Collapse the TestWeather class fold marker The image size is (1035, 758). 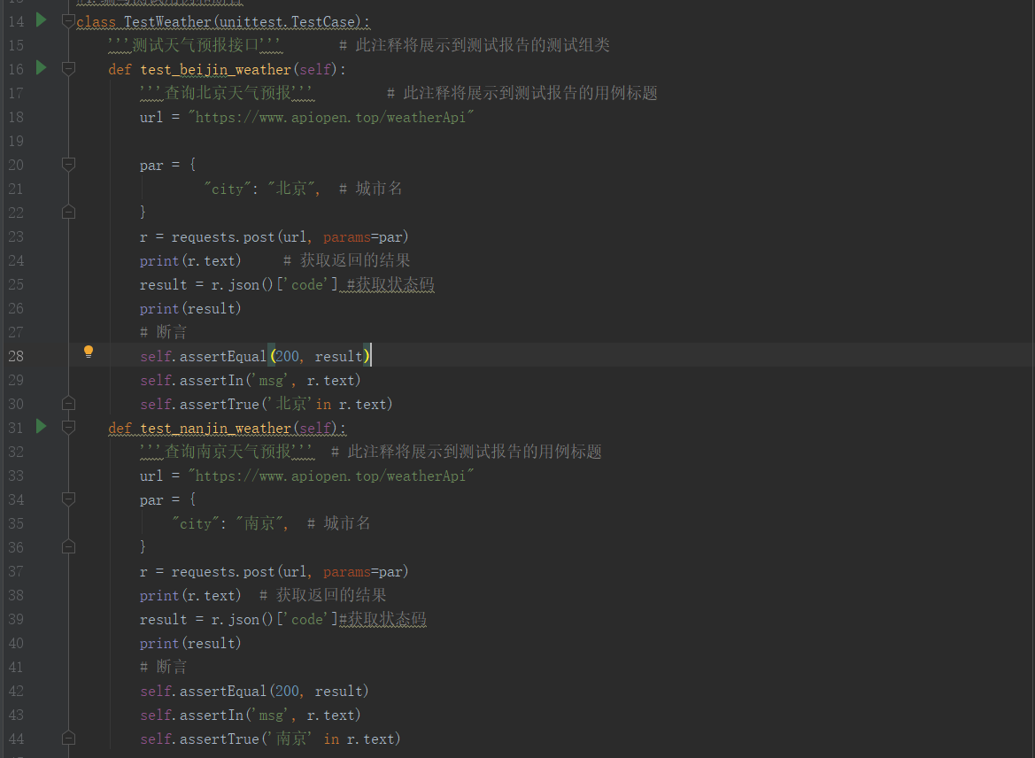tap(68, 21)
